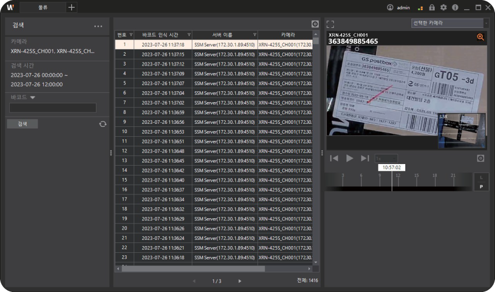Open settings via the gear icon
This screenshot has width=495, height=292.
[443, 8]
